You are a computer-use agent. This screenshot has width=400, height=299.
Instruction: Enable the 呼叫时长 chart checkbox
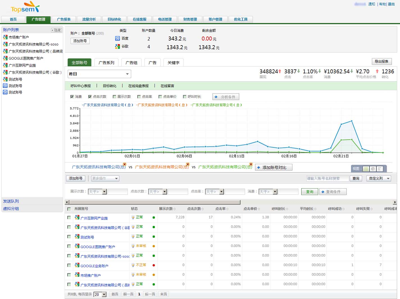(x=185, y=97)
